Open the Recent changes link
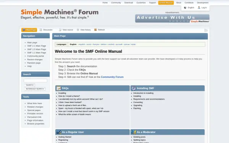Screen dimensions: 229x143 [35, 59]
